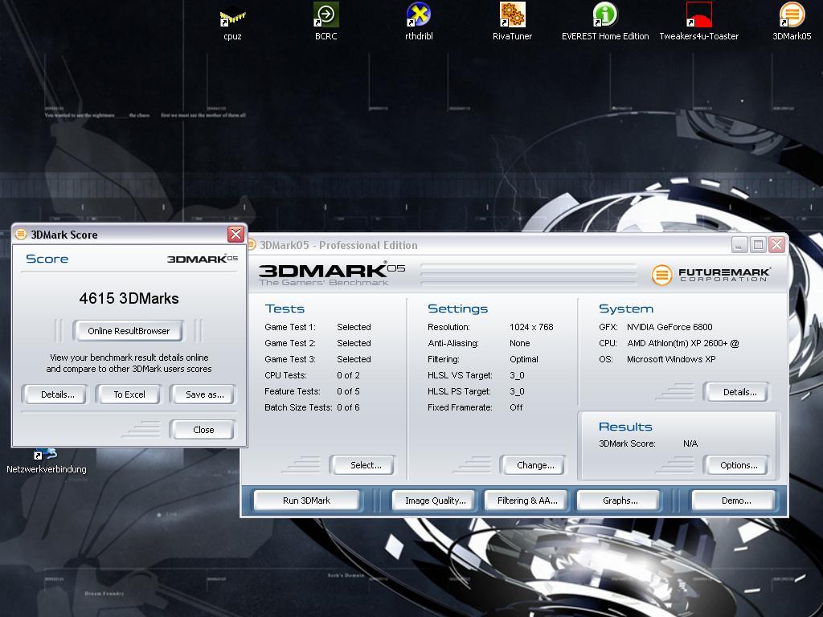Open the cpuz desktop shortcut
The image size is (823, 617).
[232, 21]
